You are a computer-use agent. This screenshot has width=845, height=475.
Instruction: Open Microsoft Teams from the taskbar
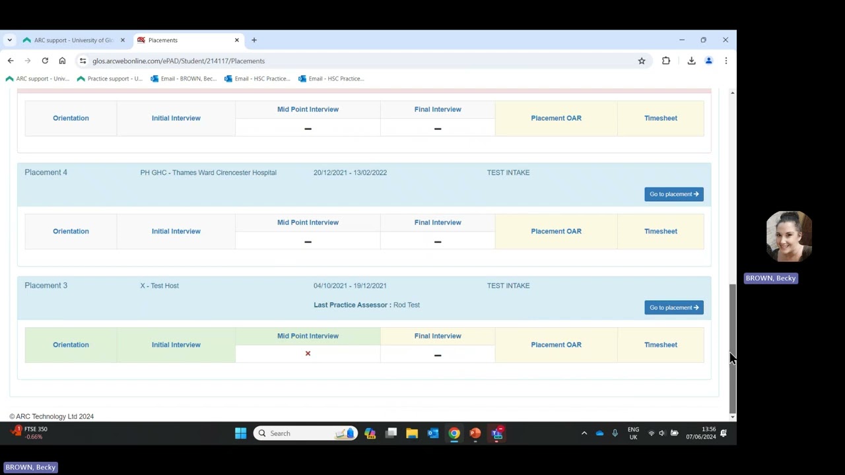click(497, 433)
